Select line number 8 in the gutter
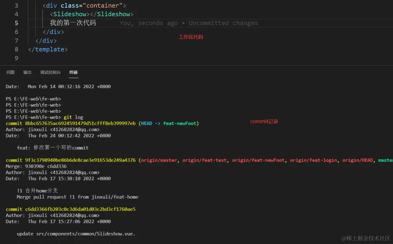The image size is (393, 244). [16, 49]
